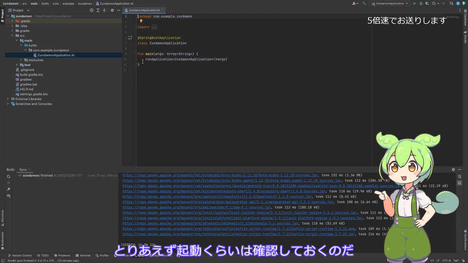Open Terminal tool window
468x263 pixels.
click(83, 256)
